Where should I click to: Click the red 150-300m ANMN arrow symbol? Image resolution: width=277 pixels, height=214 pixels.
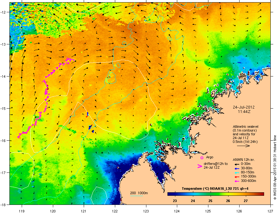[x=236, y=177]
